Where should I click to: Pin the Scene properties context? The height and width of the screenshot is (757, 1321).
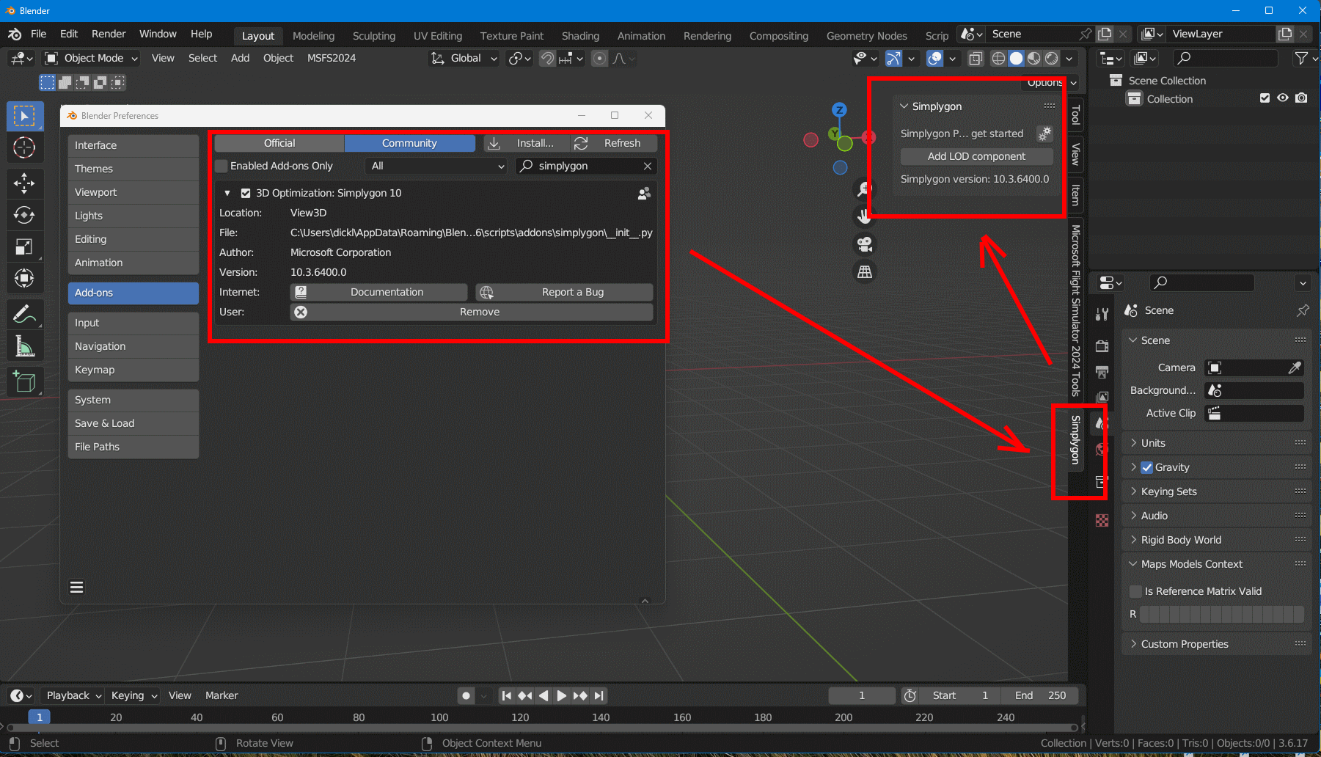[1303, 310]
